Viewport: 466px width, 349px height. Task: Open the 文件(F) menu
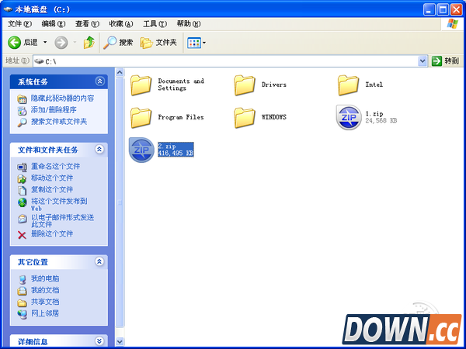[x=19, y=24]
